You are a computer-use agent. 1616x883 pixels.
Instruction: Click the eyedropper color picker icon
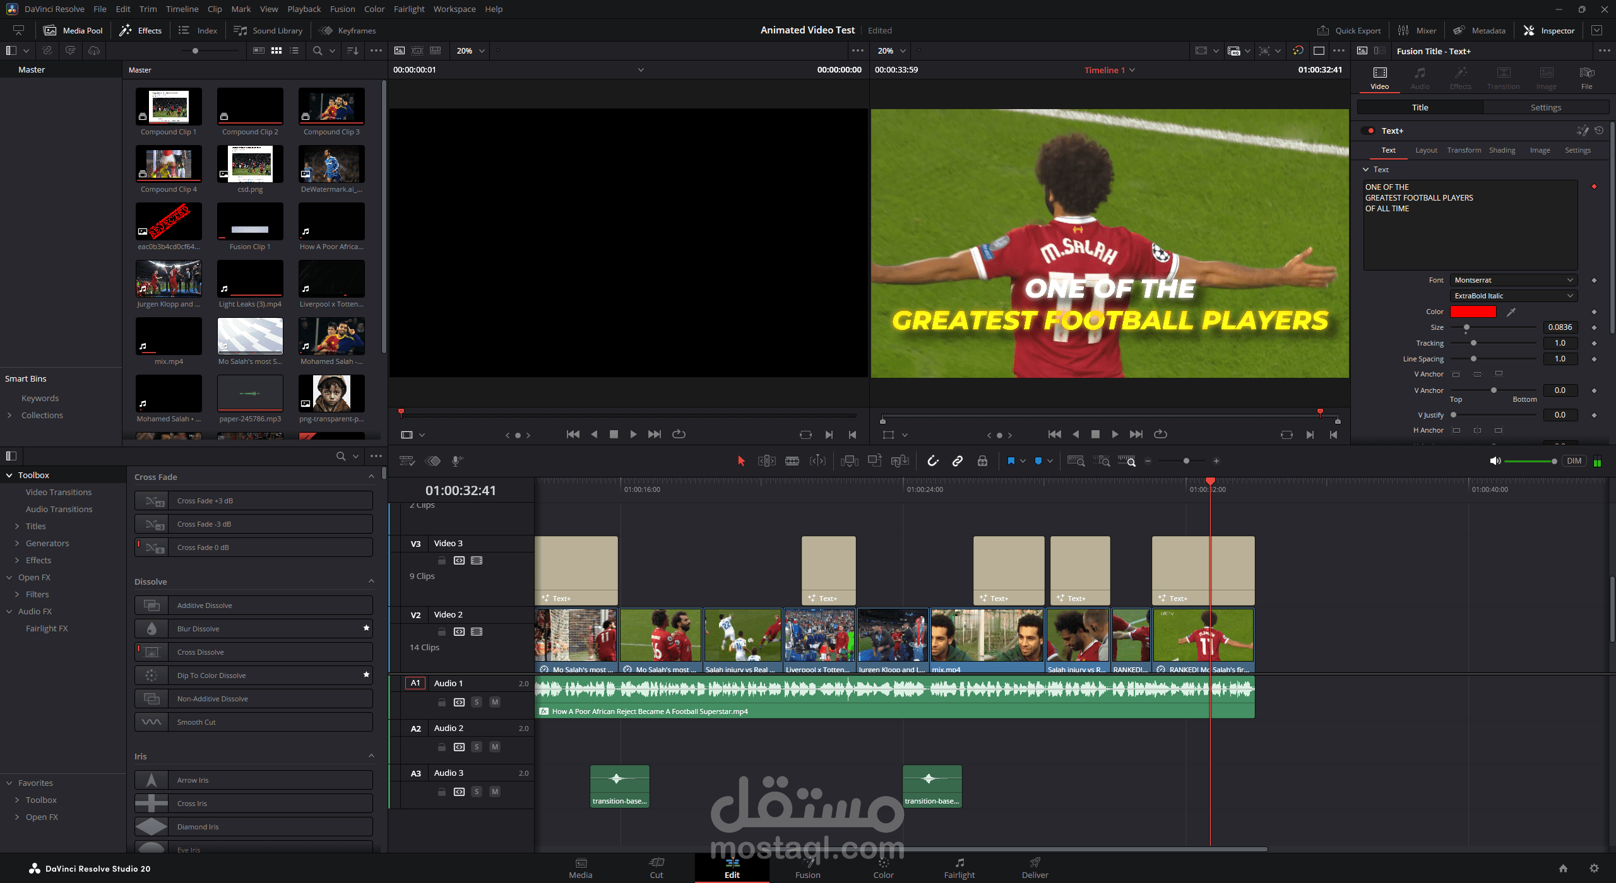coord(1511,312)
